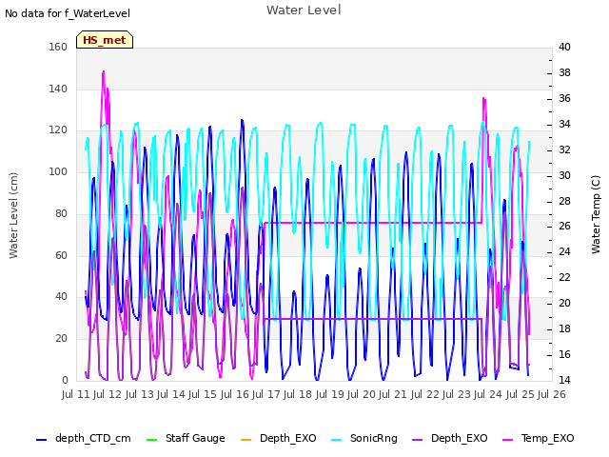Image resolution: width=609 pixels, height=457 pixels.
Task: Toggle Temp_EXO legend entry
Action: click(539, 439)
